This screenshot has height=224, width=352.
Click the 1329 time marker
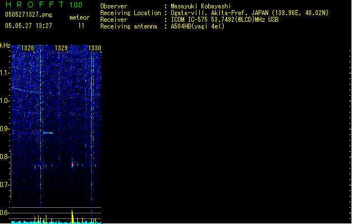[x=62, y=48]
